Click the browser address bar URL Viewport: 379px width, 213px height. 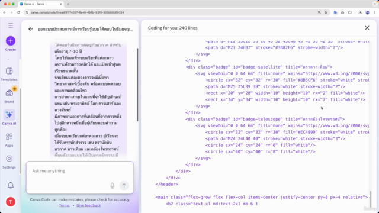tap(78, 12)
